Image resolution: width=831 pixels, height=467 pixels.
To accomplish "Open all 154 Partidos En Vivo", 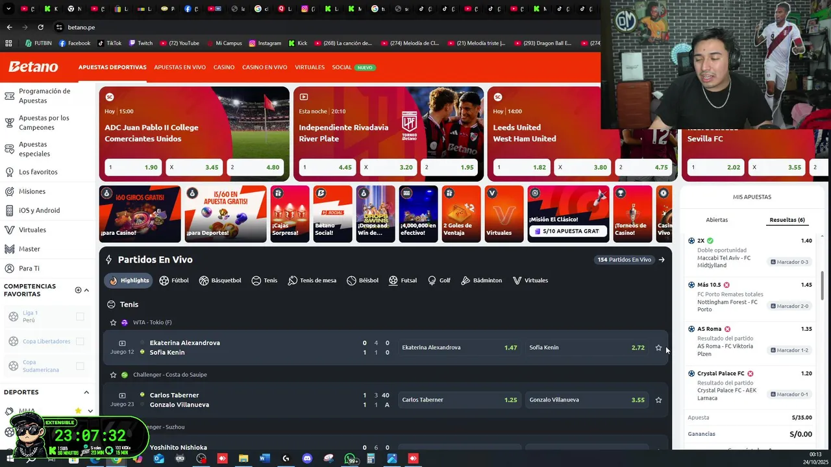I will [x=631, y=259].
